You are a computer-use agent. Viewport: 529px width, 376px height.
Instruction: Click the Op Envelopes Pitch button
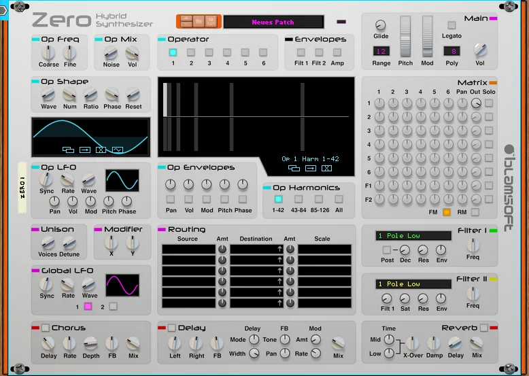tap(224, 199)
